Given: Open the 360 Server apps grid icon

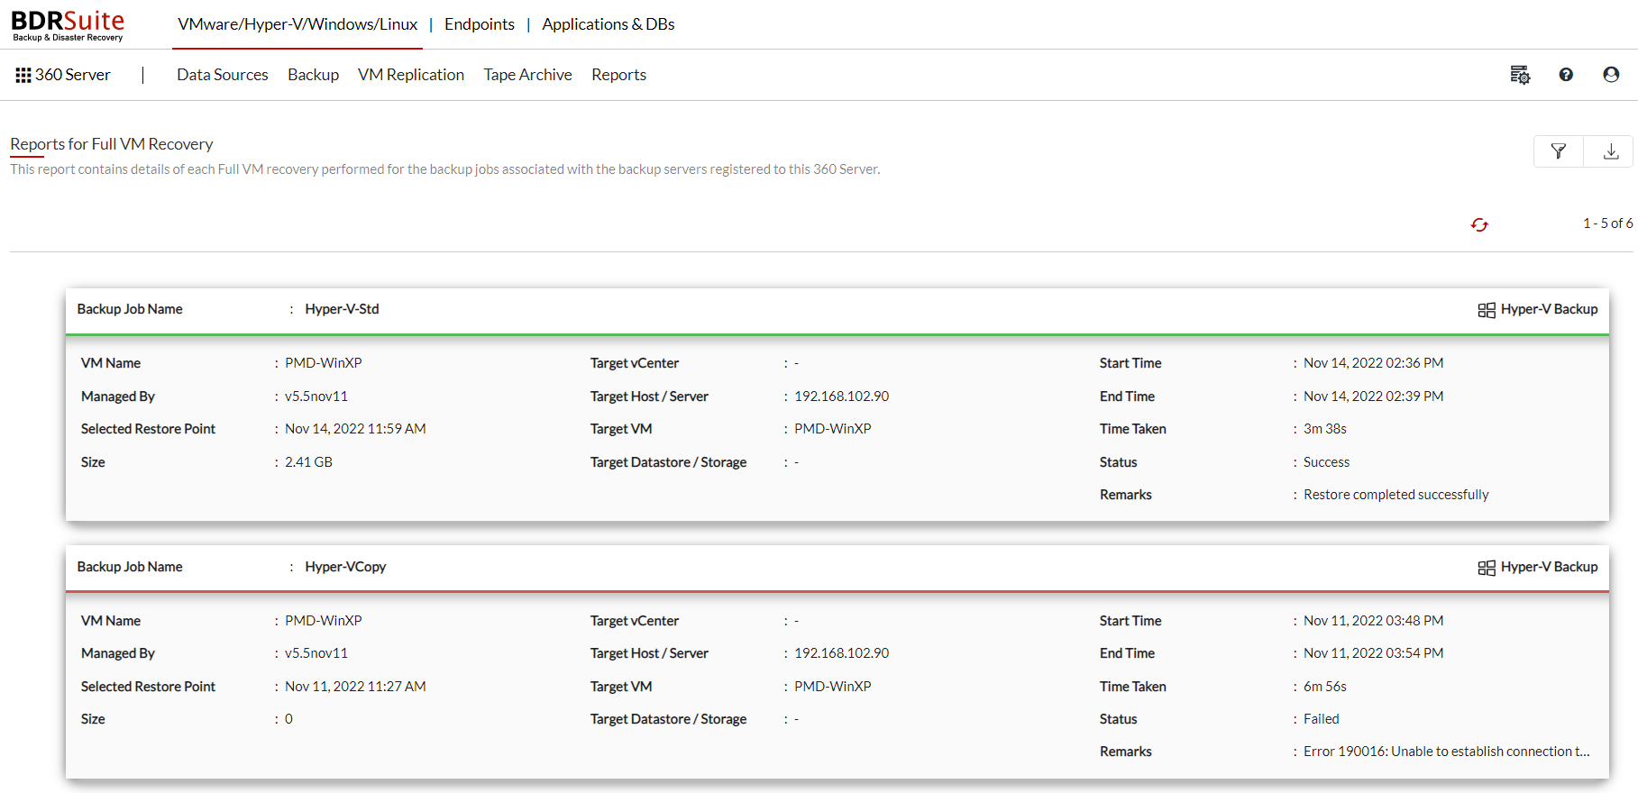Looking at the screenshot, I should (23, 75).
